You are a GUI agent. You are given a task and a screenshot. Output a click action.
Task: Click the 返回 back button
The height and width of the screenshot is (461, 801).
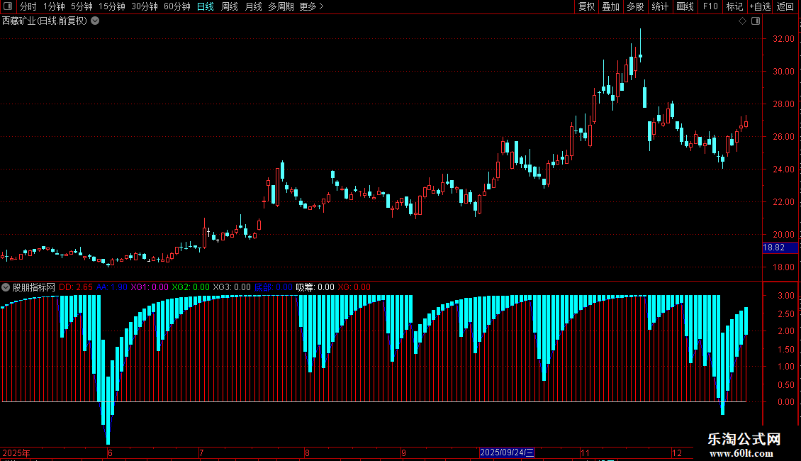(x=785, y=6)
